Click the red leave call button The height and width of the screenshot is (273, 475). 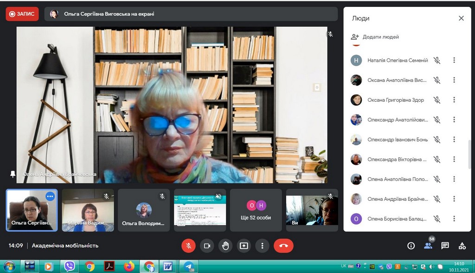283,246
